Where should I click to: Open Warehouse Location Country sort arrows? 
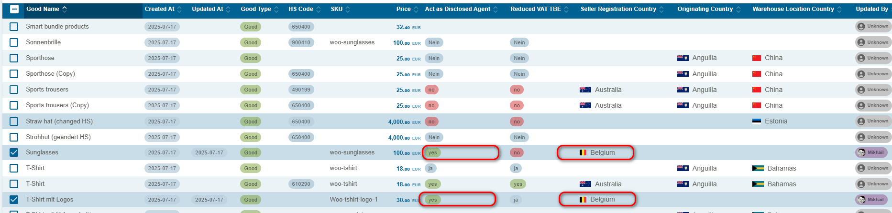click(x=839, y=10)
